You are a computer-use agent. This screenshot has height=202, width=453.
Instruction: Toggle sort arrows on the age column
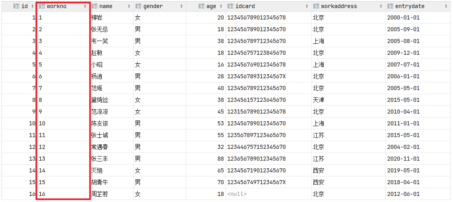221,6
